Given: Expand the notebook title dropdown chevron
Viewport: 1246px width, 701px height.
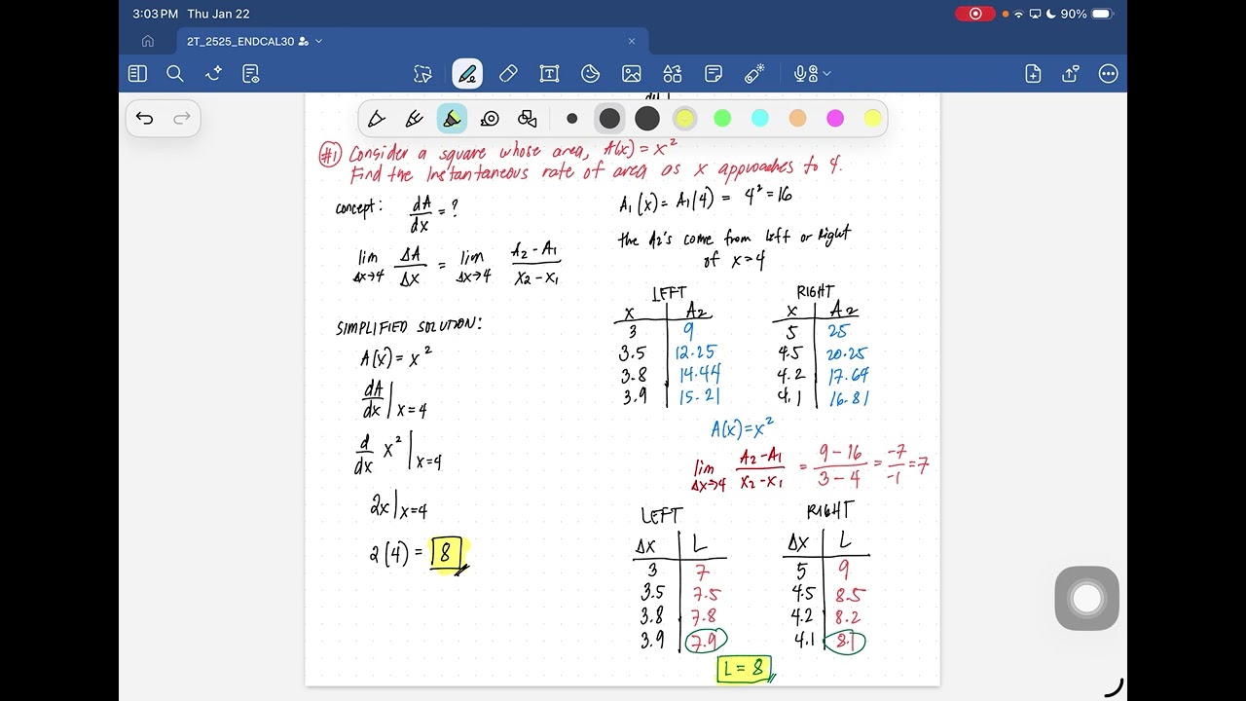Looking at the screenshot, I should tap(318, 41).
